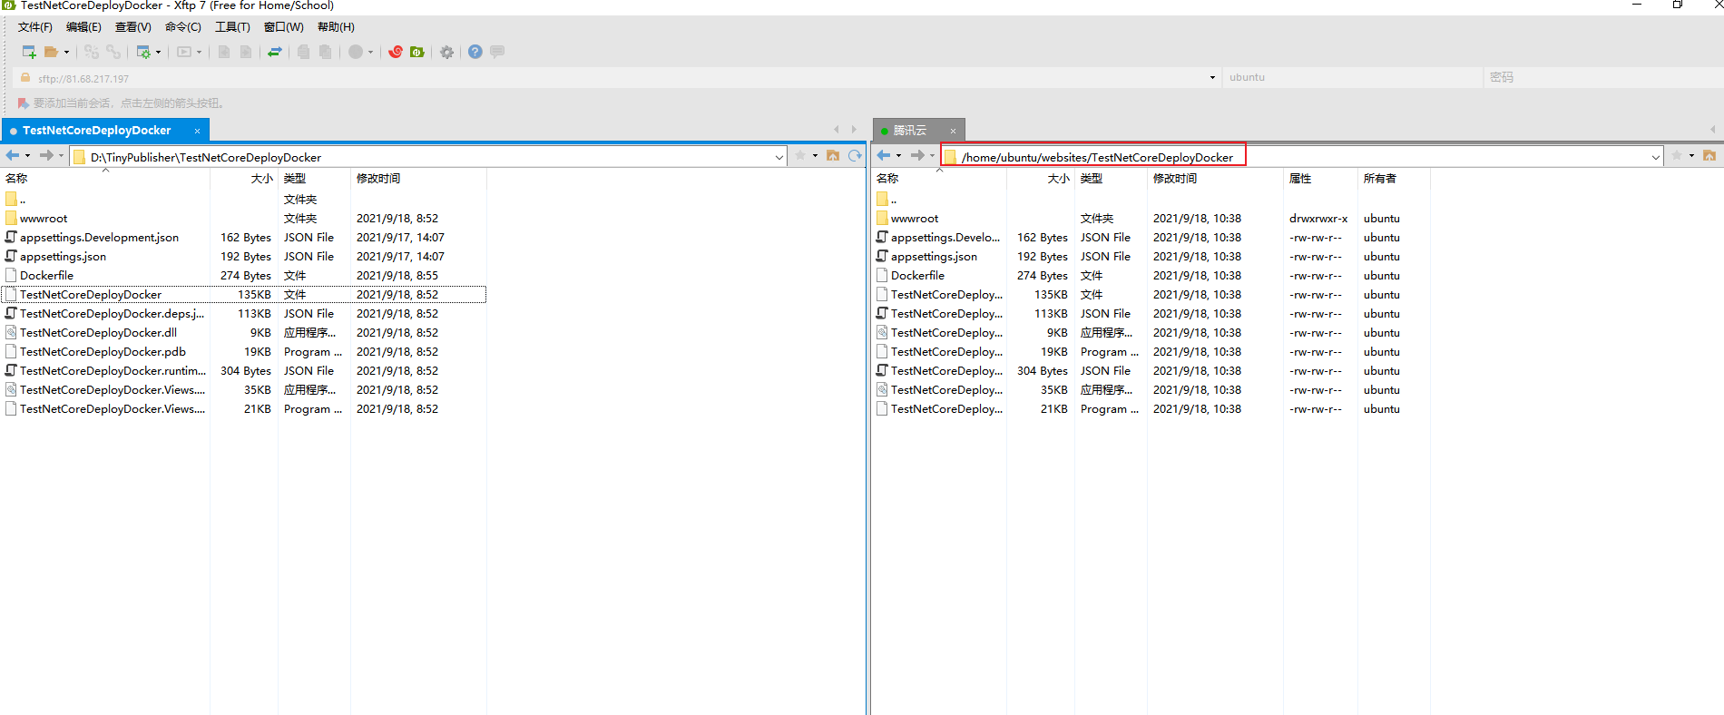Open the Options gear icon in toolbar

pyautogui.click(x=446, y=52)
